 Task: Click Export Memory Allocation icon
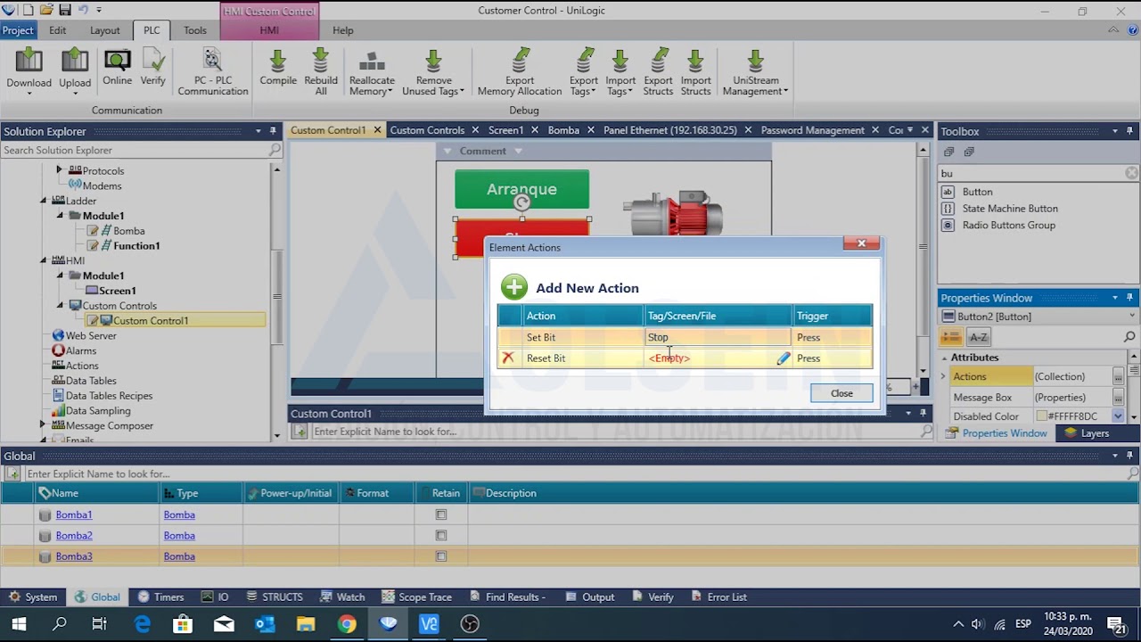pos(520,62)
